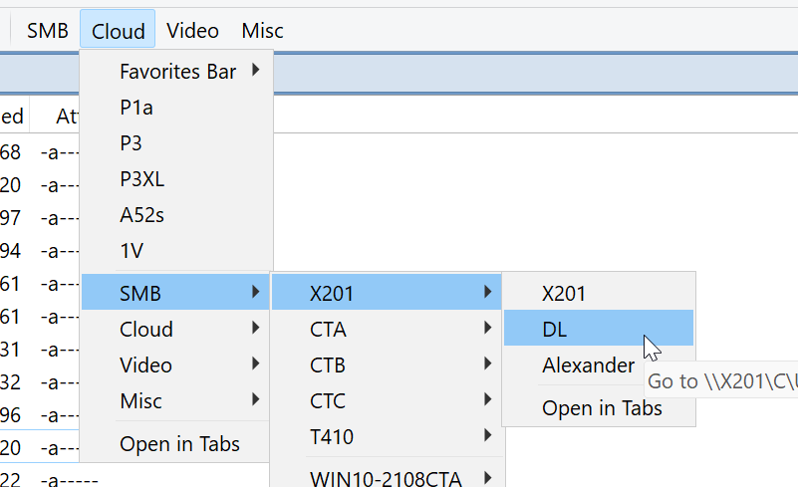798x487 pixels.
Task: Expand the CTC submenu
Action: pyautogui.click(x=329, y=401)
